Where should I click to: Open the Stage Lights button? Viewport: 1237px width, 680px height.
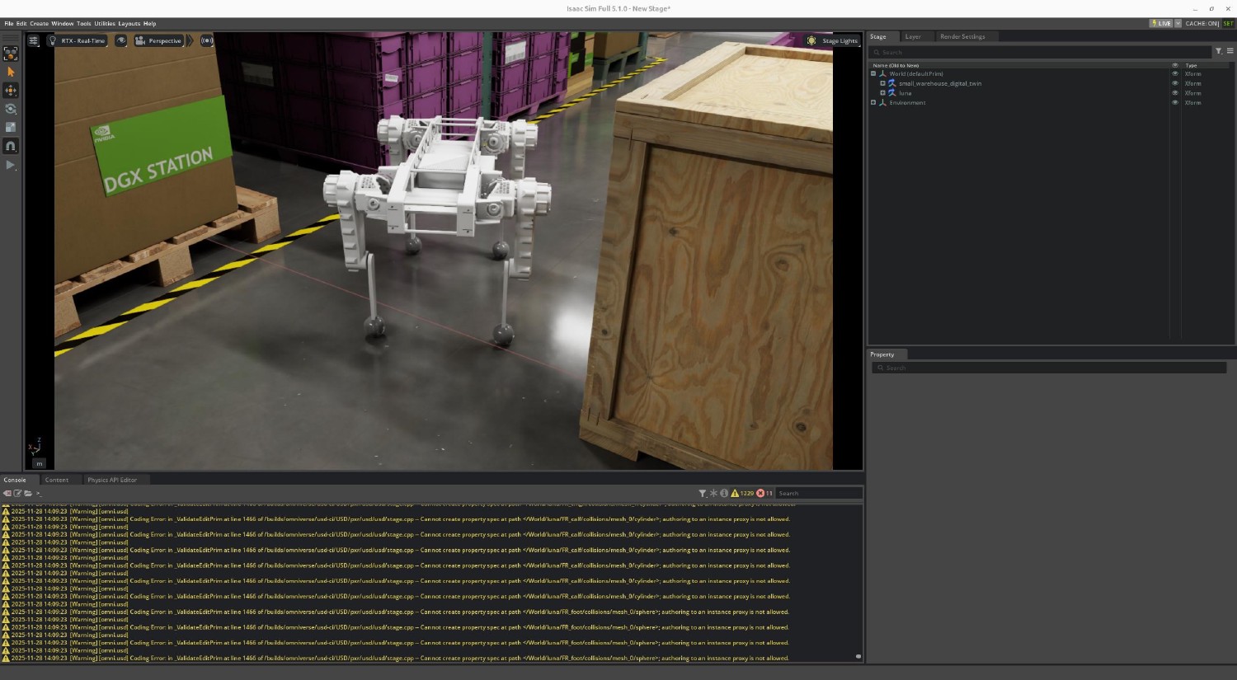(833, 40)
